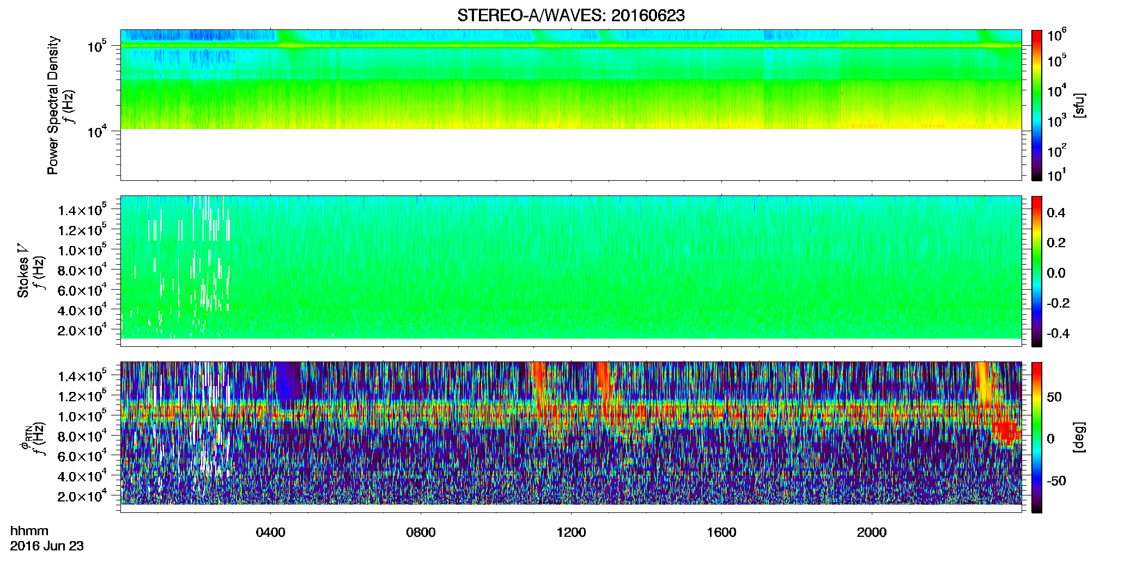Click the Stokes V colorbar
1142x588 pixels.
click(1037, 271)
